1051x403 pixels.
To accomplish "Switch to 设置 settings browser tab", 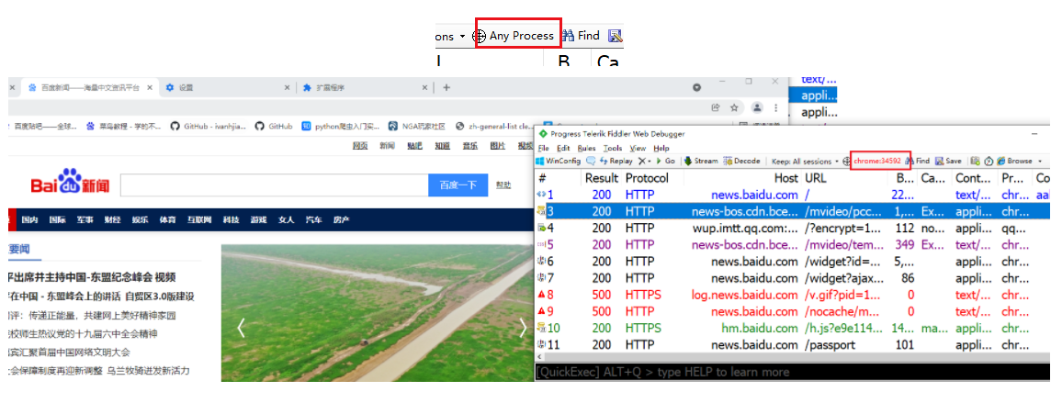I will pos(227,88).
